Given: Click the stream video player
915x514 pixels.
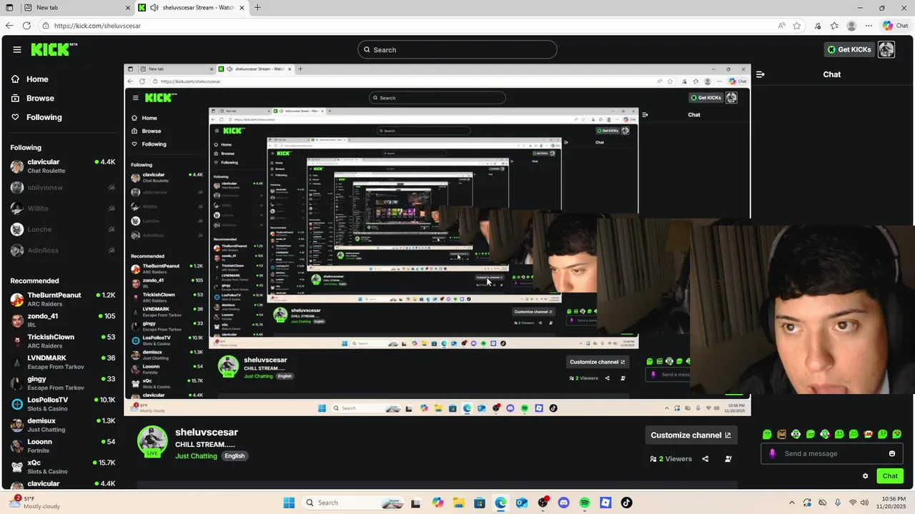Looking at the screenshot, I should point(437,240).
